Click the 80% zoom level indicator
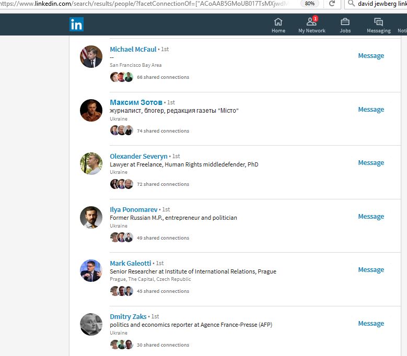 310,3
